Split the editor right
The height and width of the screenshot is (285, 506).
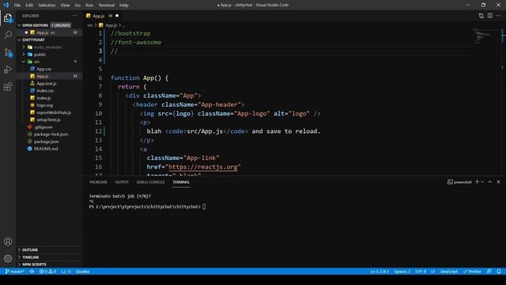click(490, 16)
